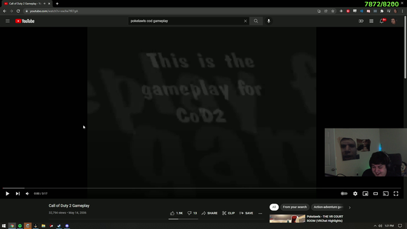Close the Call of Duty 2 Gameplay tab

pos(49,4)
